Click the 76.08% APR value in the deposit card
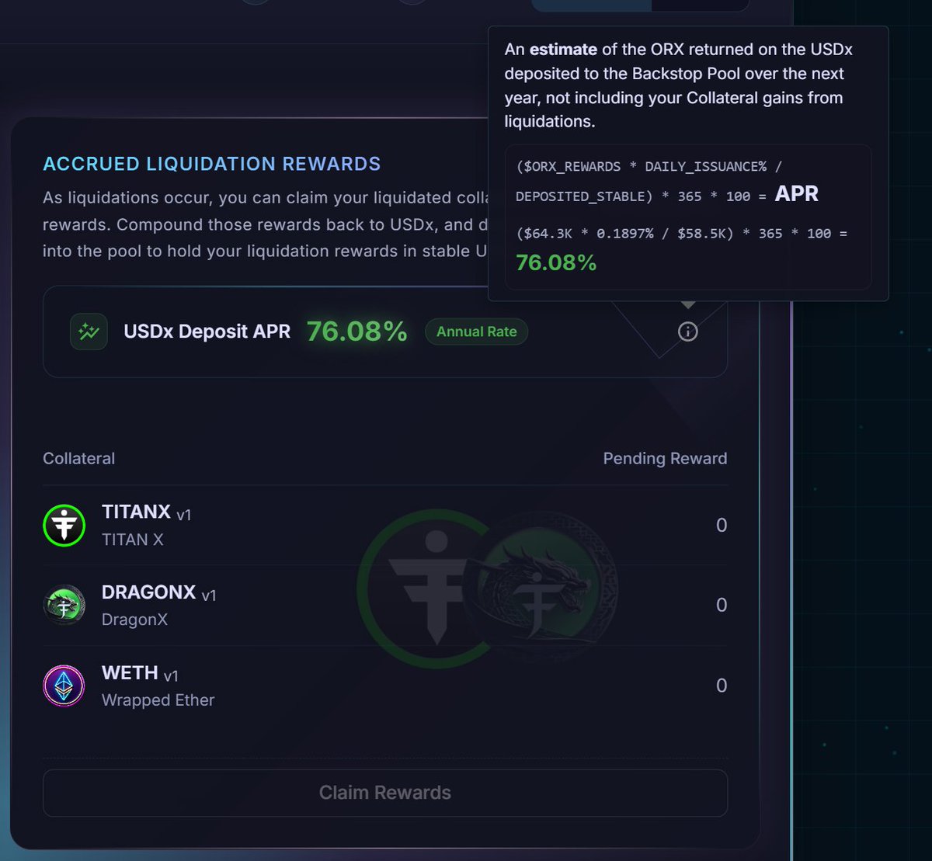 click(356, 332)
